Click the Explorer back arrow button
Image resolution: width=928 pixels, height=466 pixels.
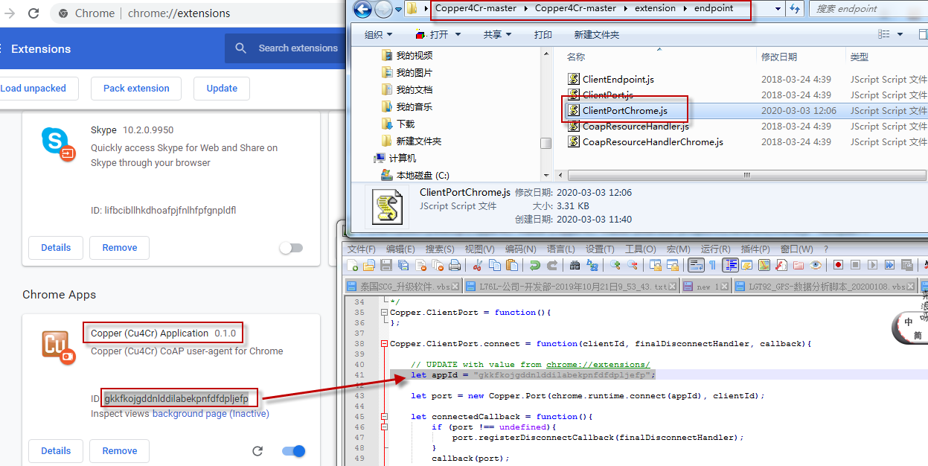tap(362, 9)
